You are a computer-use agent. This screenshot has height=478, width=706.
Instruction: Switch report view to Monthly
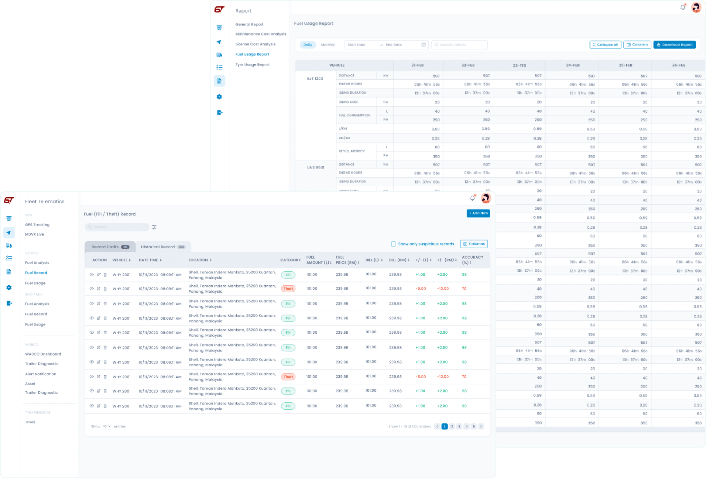point(327,45)
